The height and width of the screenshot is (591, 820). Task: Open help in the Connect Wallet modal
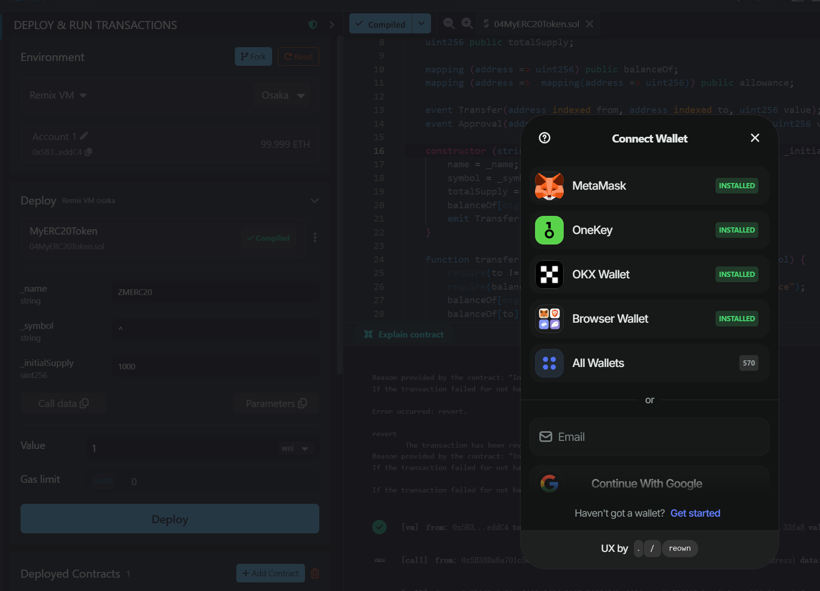545,138
